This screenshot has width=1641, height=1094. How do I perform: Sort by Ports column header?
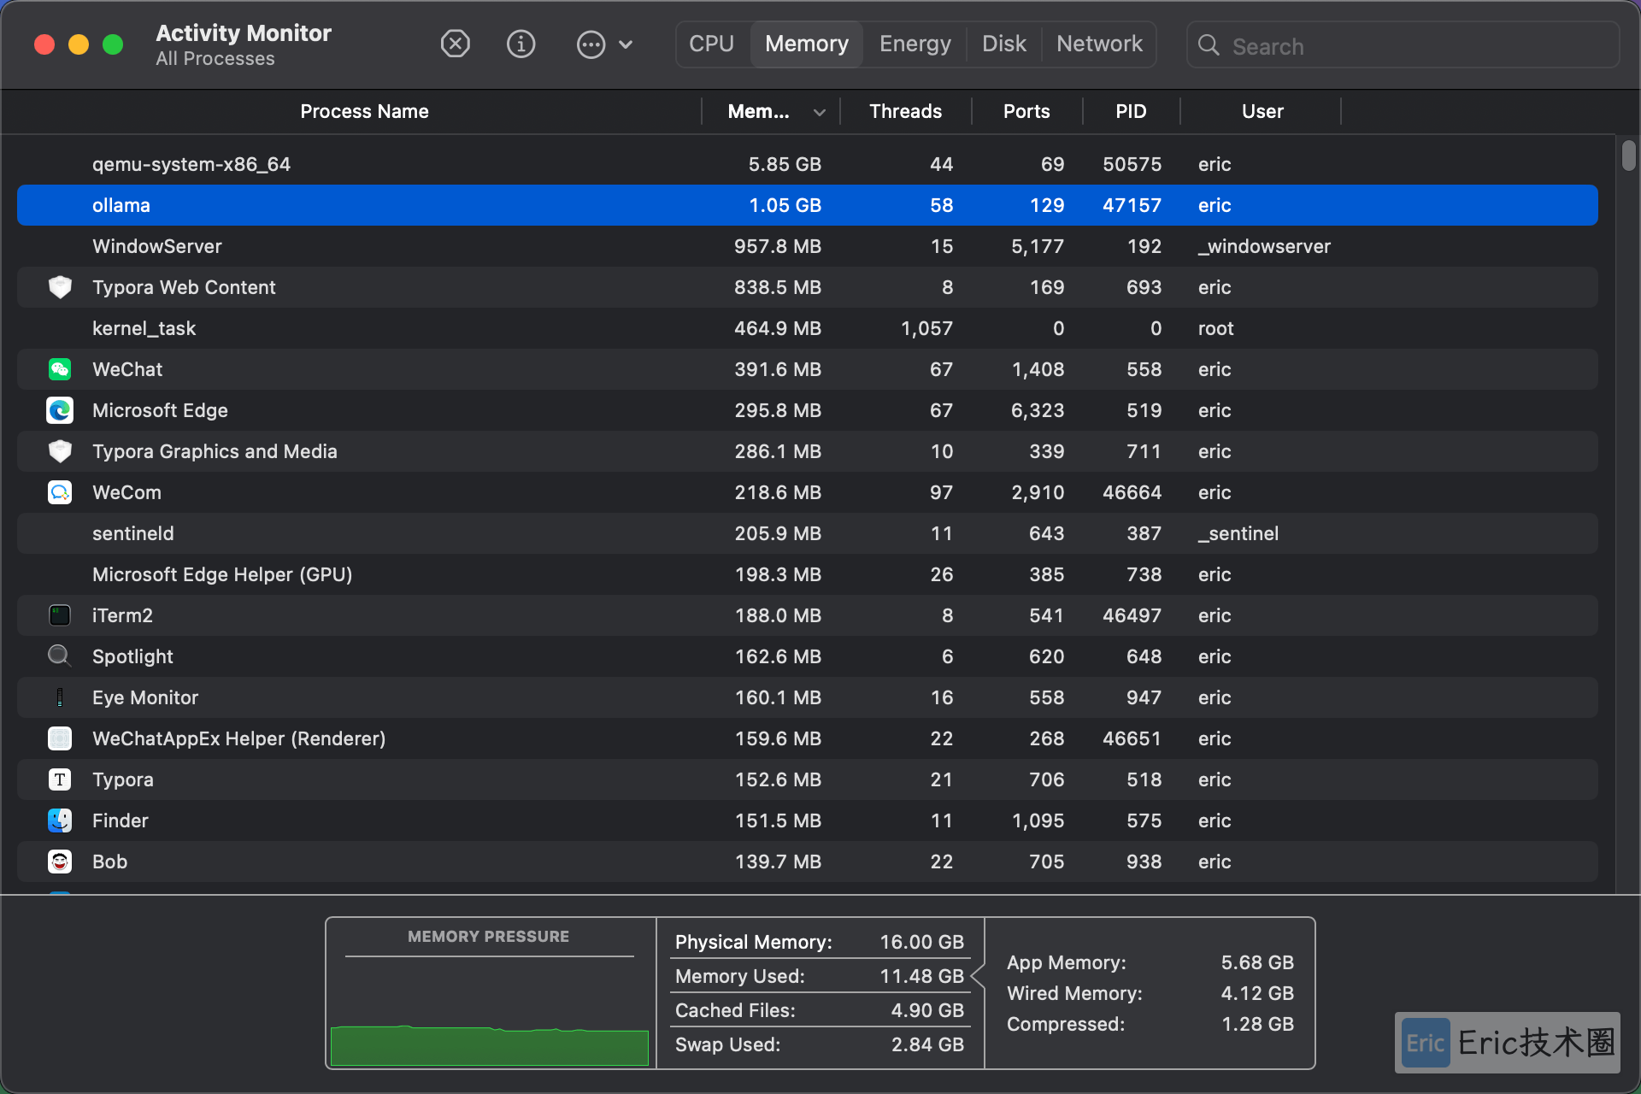click(x=1026, y=111)
